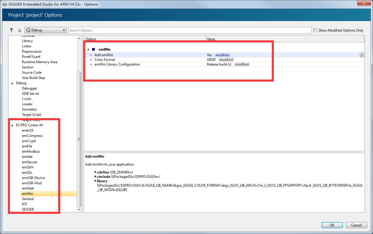Select J-Link in the options tree
Screen dimensions: 373x234
point(26,99)
